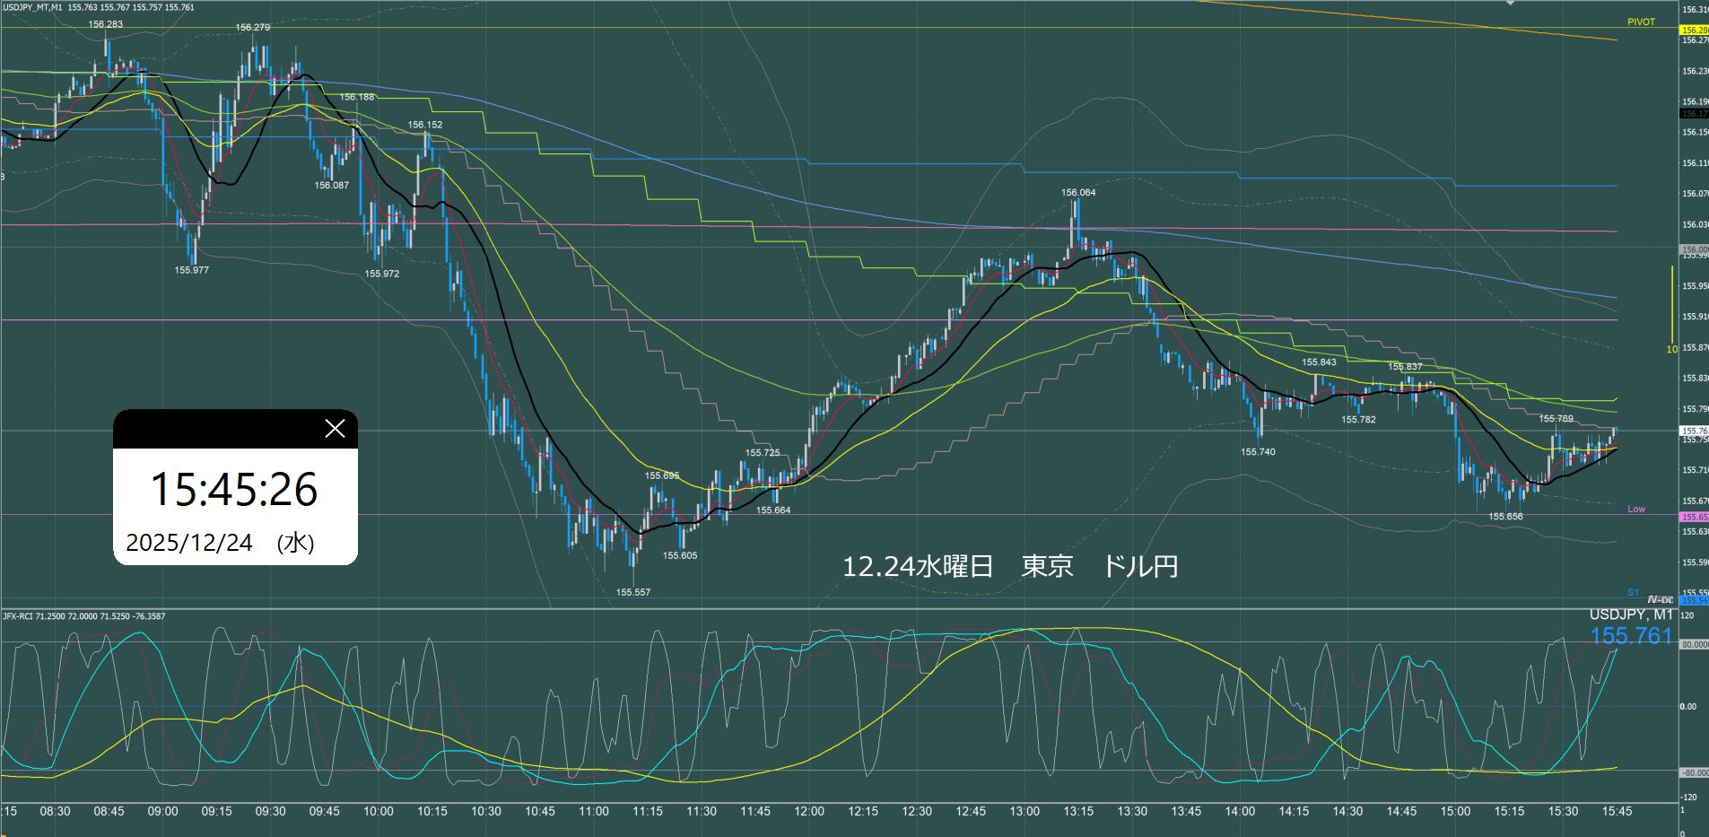This screenshot has height=837, width=1709.
Task: Click the Low line label
Action: tap(1636, 510)
